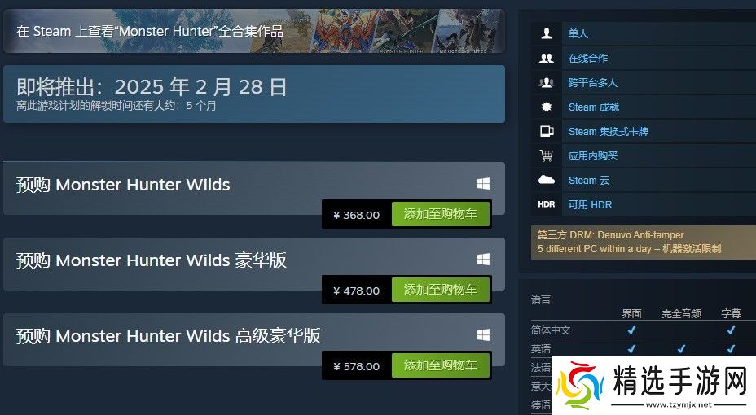Click the online co-op two-person icon
Viewport: 756px width, 415px height.
click(547, 59)
